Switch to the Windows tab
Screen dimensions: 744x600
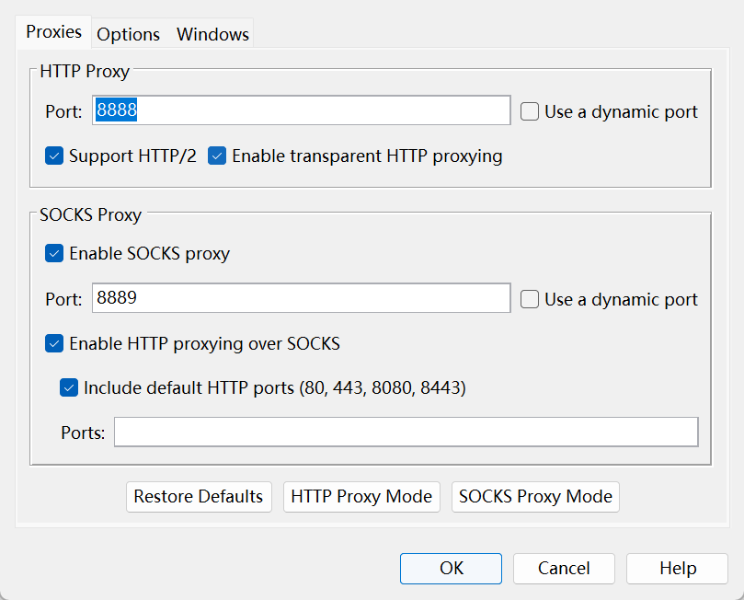click(212, 34)
